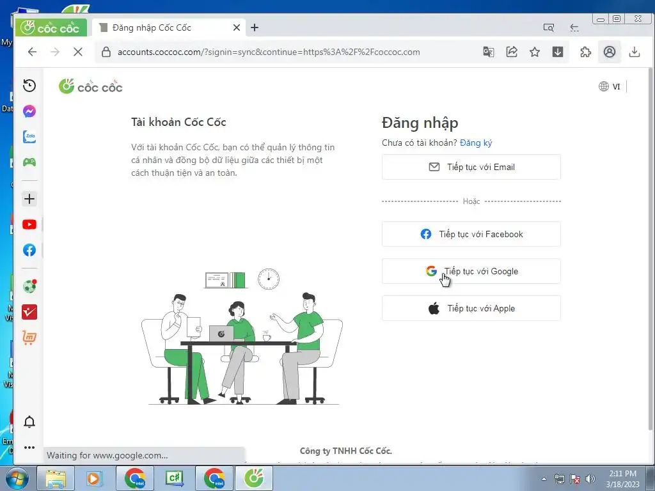Choose Tiếp tục với Facebook
Image resolution: width=655 pixels, height=491 pixels.
[471, 234]
